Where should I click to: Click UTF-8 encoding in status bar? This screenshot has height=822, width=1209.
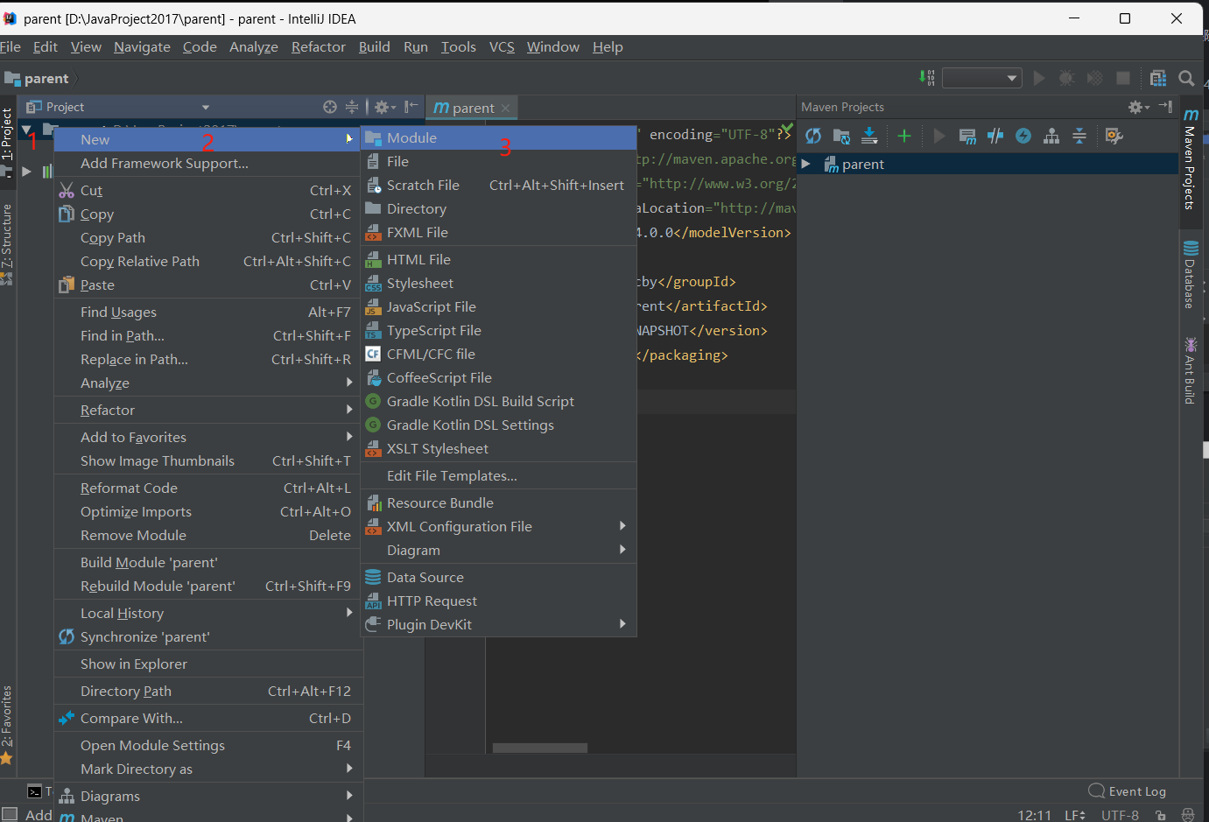coord(1120,815)
